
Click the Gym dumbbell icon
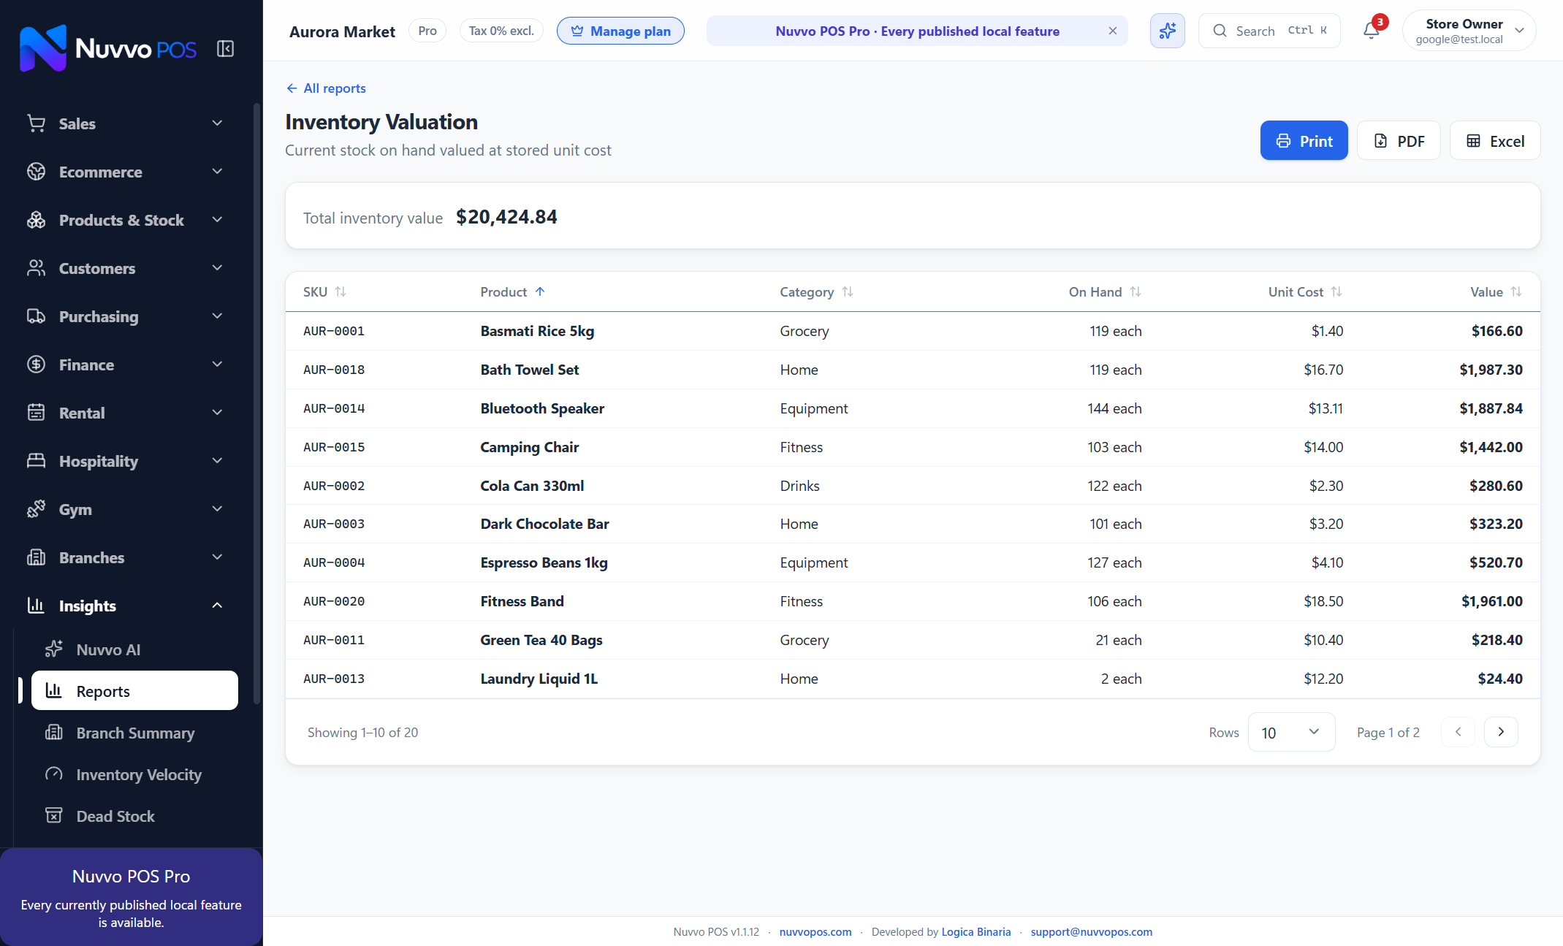tap(36, 509)
